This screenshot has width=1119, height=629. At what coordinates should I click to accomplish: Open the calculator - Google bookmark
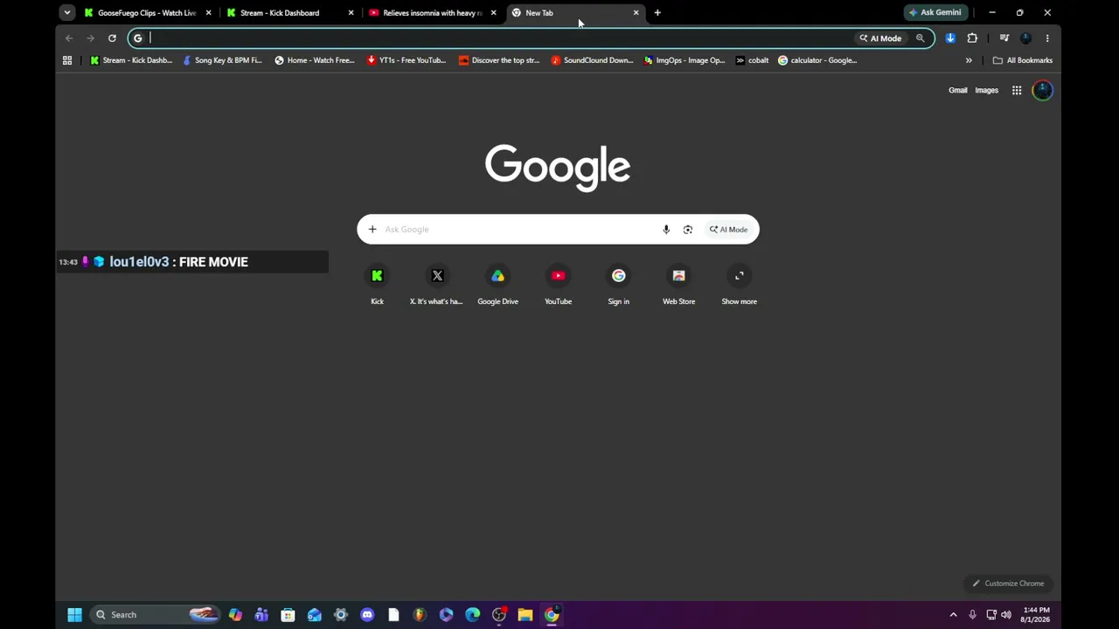tap(817, 60)
